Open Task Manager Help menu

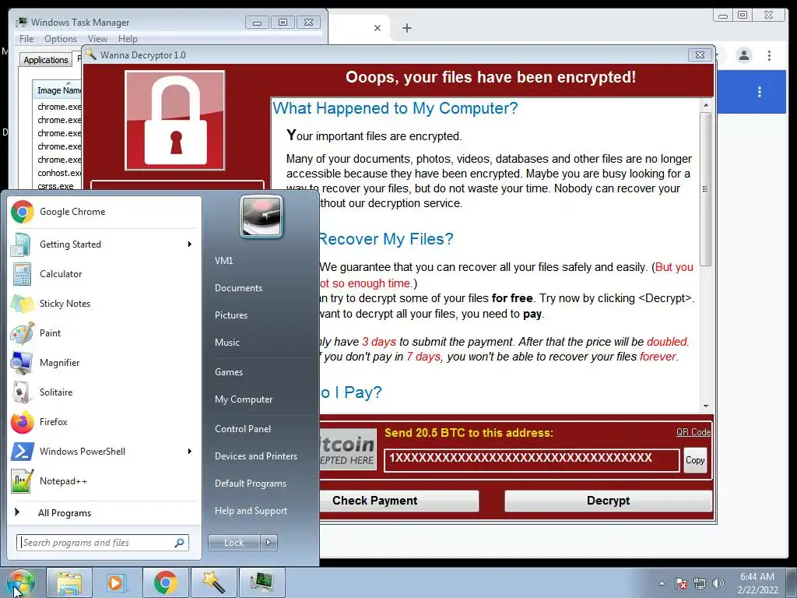(128, 39)
